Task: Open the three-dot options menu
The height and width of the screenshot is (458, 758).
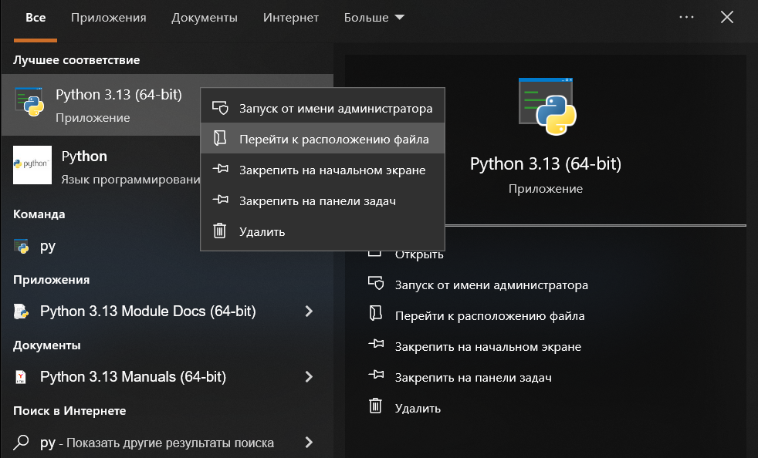Action: [x=686, y=17]
